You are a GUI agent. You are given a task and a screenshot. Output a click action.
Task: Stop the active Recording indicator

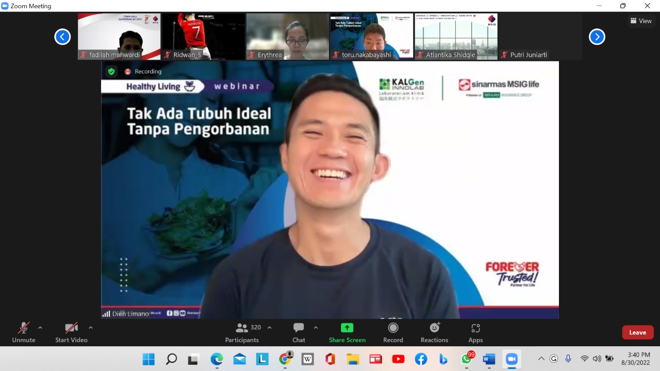(127, 72)
